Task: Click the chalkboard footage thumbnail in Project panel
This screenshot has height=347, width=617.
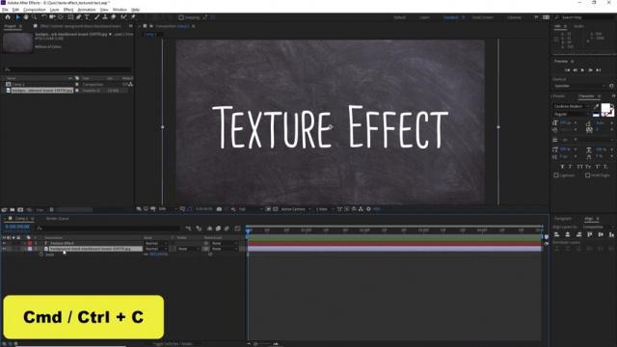Action: 17,42
